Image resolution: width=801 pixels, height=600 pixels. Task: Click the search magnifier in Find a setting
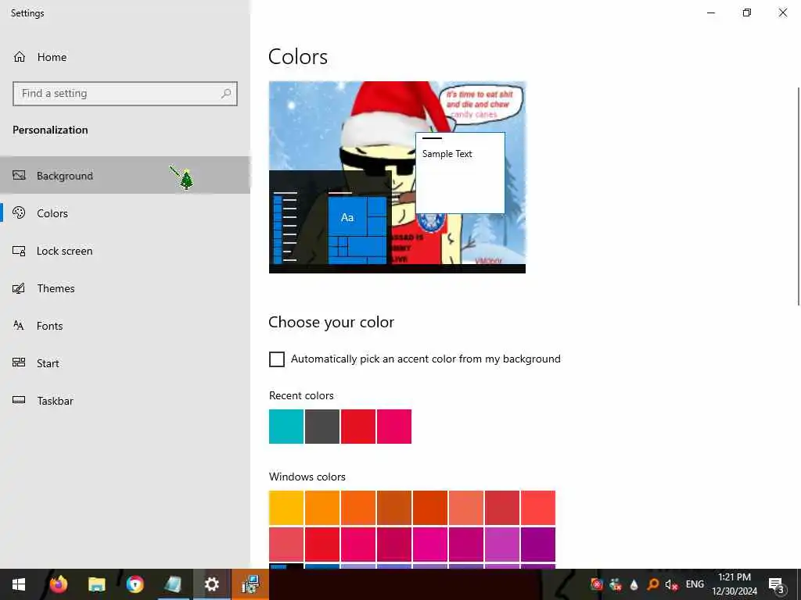pos(226,94)
